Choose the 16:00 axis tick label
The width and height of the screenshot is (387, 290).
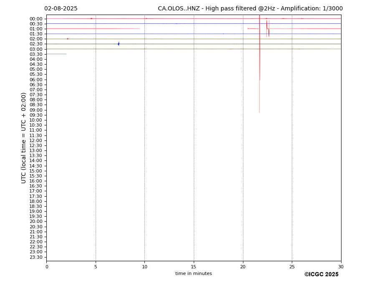tap(36, 181)
